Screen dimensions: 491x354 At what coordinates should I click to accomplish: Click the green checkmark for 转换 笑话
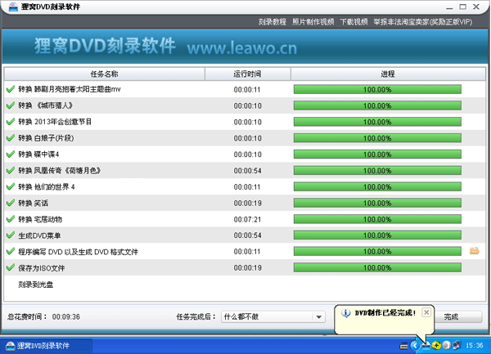(x=11, y=203)
